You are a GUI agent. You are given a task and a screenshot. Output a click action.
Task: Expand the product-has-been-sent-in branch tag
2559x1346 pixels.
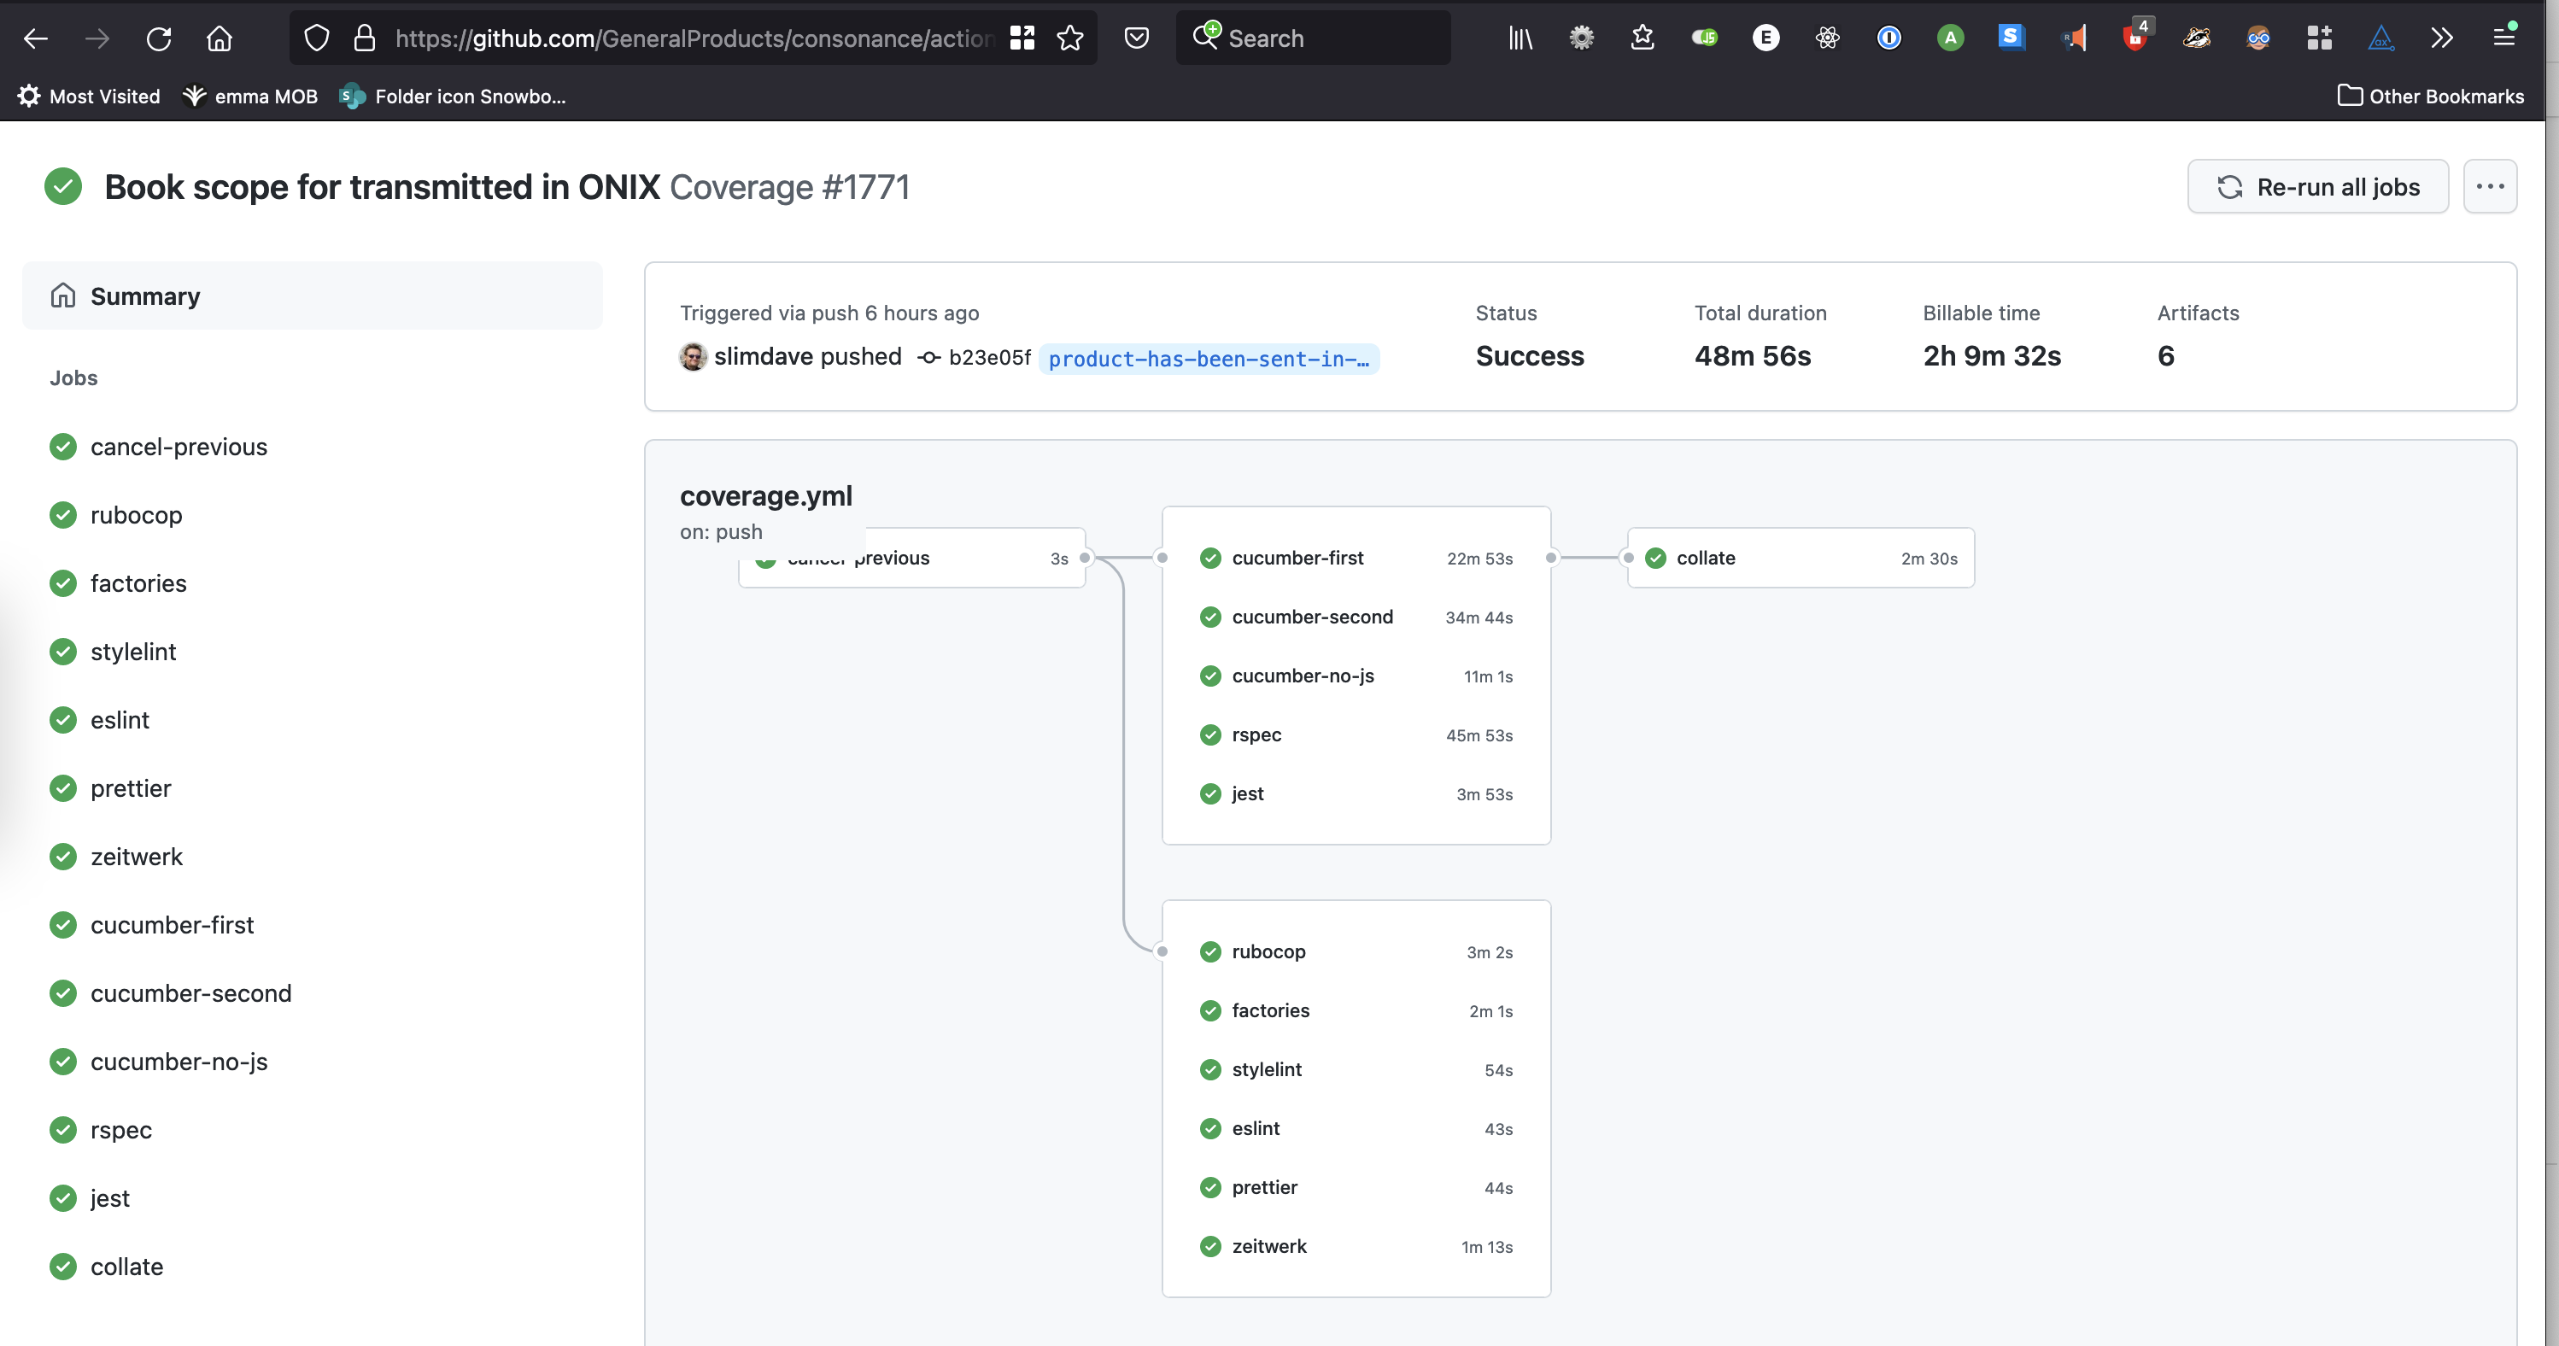click(x=1209, y=359)
